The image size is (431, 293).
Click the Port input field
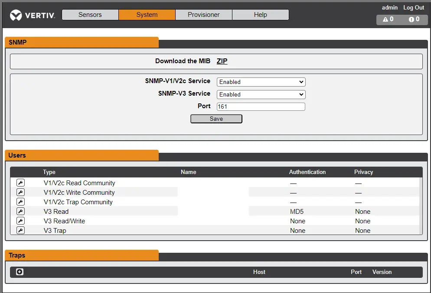(x=261, y=106)
